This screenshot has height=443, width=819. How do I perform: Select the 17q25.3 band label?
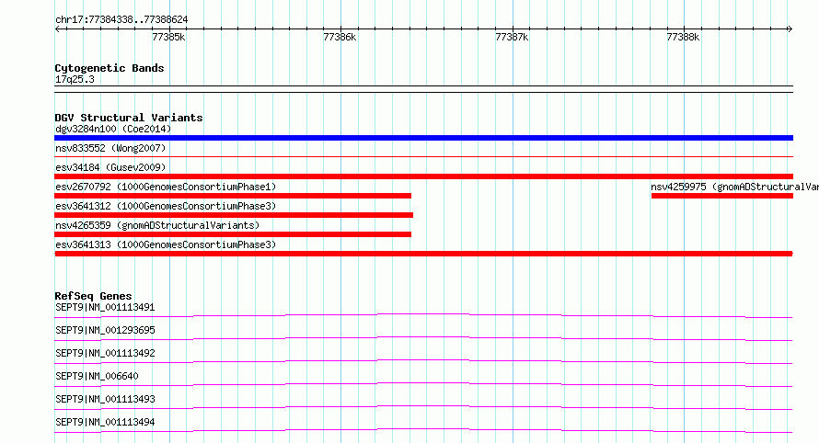(75, 79)
